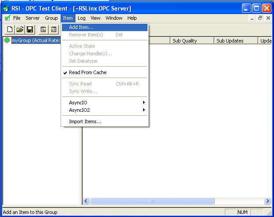This screenshot has width=274, height=217.
Task: Select Import Items... menu entry
Action: tap(105, 121)
